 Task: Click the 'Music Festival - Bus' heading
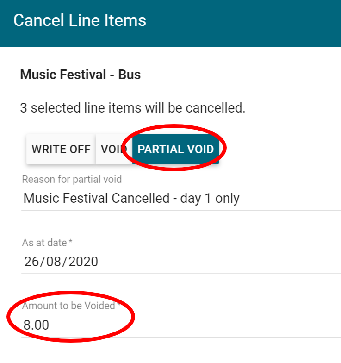80,75
